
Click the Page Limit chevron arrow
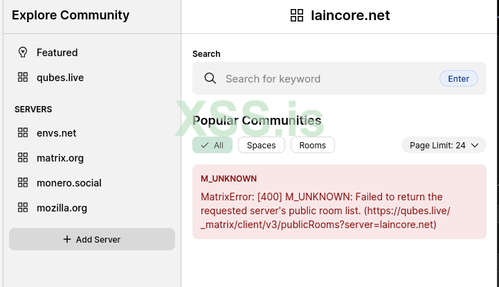tap(475, 145)
